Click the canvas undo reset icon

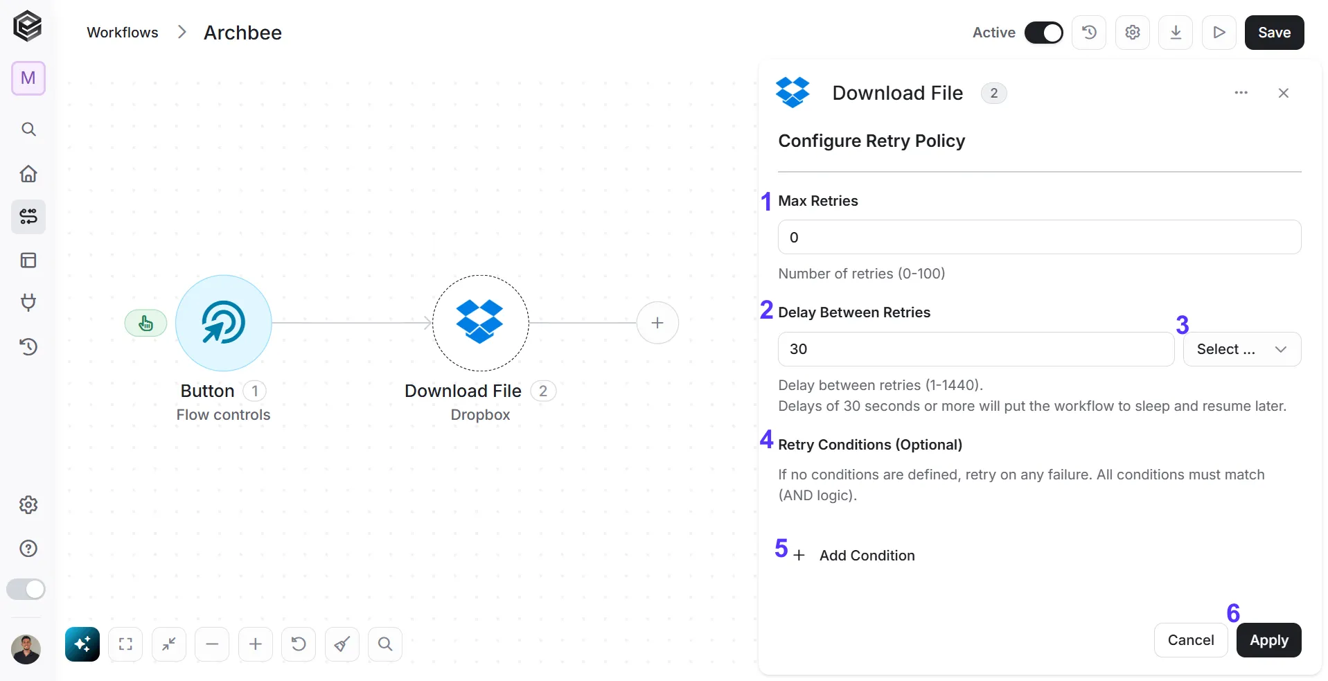pyautogui.click(x=299, y=644)
